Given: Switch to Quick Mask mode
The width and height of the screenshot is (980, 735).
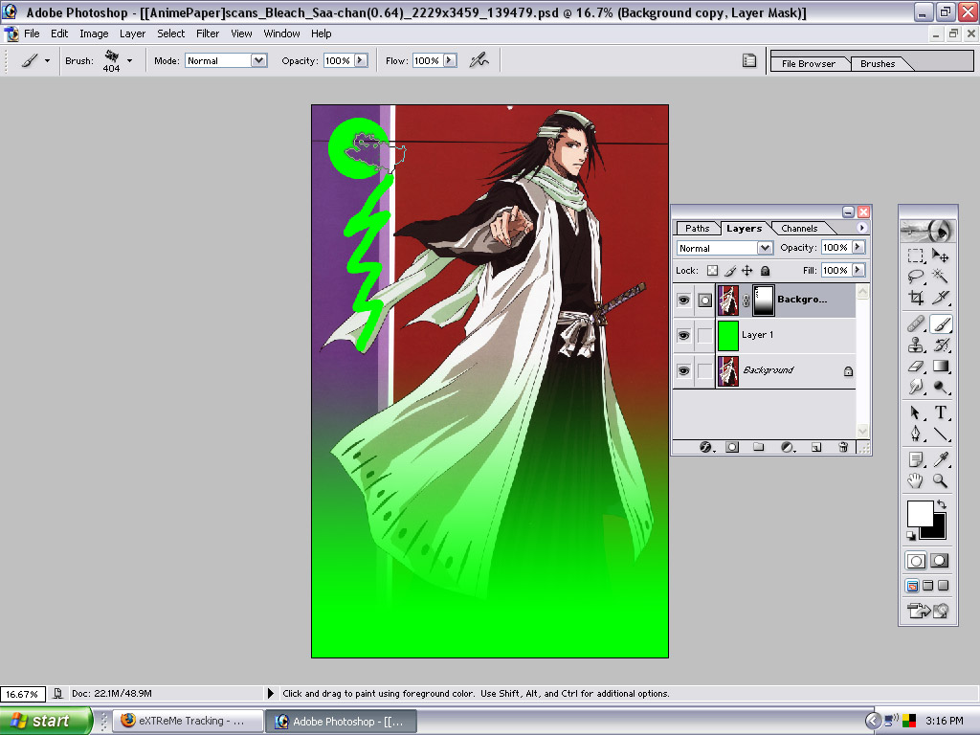Looking at the screenshot, I should click(x=940, y=561).
